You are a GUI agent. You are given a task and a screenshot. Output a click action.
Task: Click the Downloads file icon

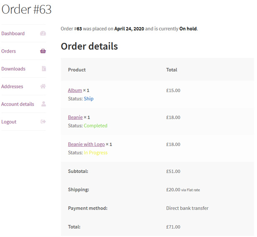pyautogui.click(x=44, y=68)
